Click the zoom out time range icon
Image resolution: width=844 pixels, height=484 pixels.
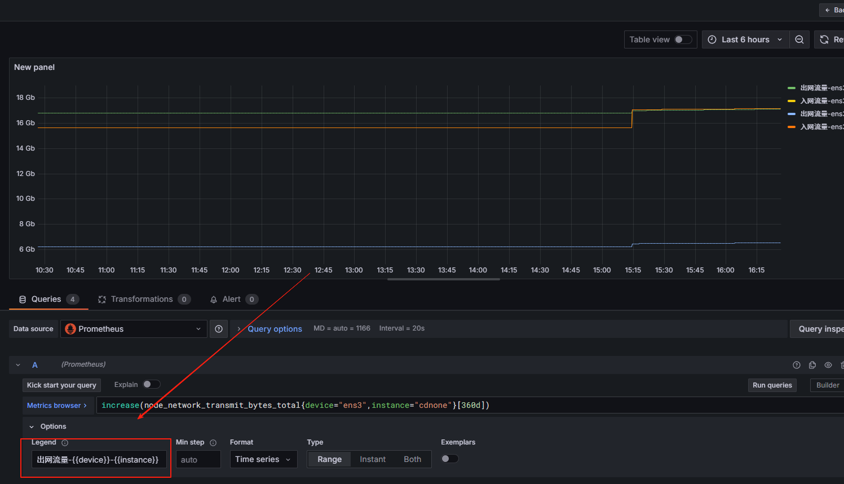pyautogui.click(x=799, y=39)
